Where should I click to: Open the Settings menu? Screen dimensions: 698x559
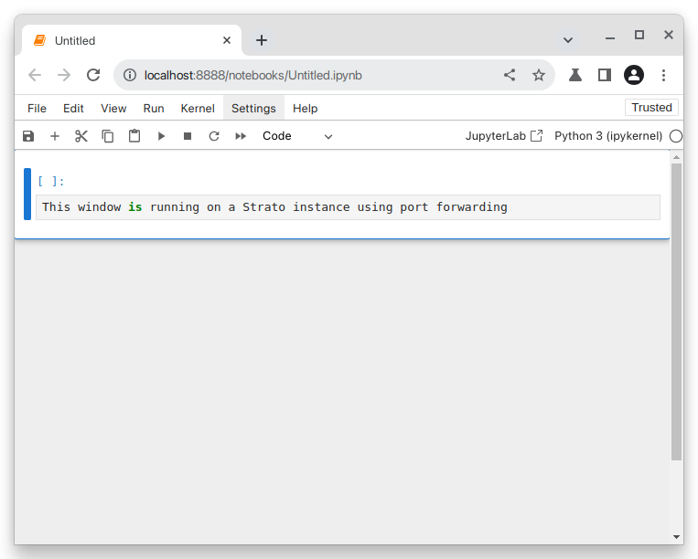pyautogui.click(x=253, y=109)
